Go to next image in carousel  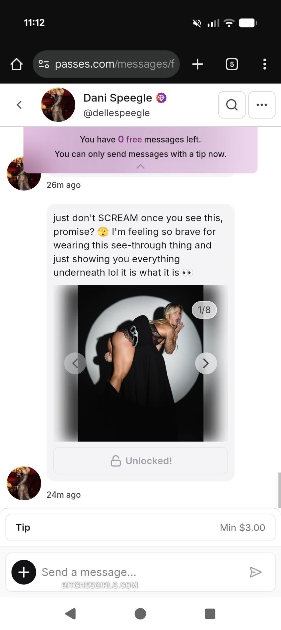coord(206,363)
